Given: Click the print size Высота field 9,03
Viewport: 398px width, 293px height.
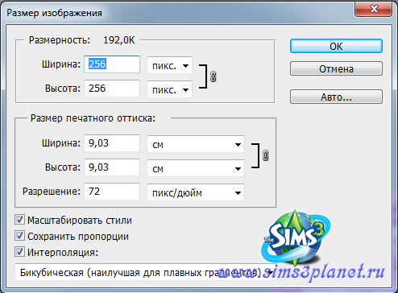Looking at the screenshot, I should click(x=112, y=167).
